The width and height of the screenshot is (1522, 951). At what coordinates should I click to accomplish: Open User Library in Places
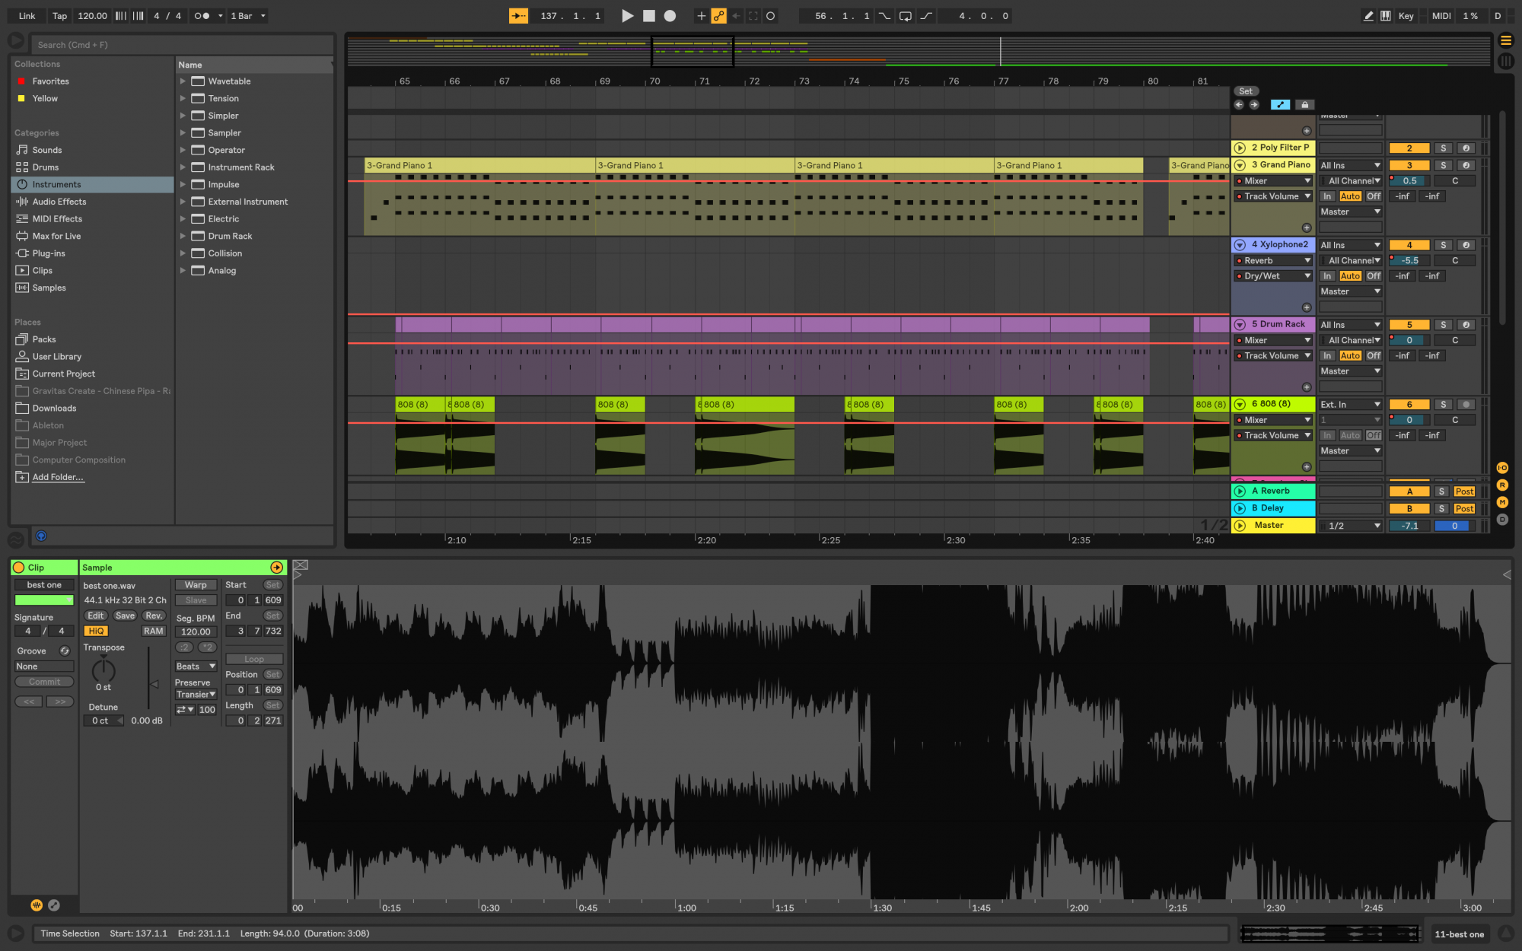point(56,357)
